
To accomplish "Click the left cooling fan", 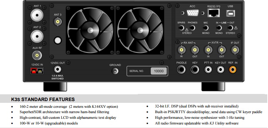I will tap(90, 30).
